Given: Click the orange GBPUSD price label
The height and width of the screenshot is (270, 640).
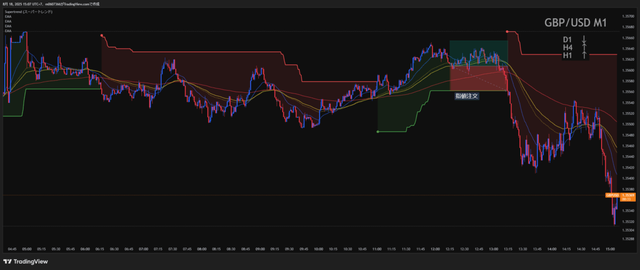Looking at the screenshot, I should pos(612,195).
